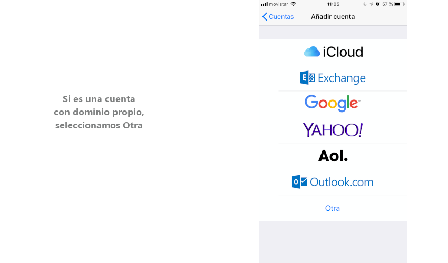448x263 pixels.
Task: Select the Exchange text label
Action: pos(342,78)
